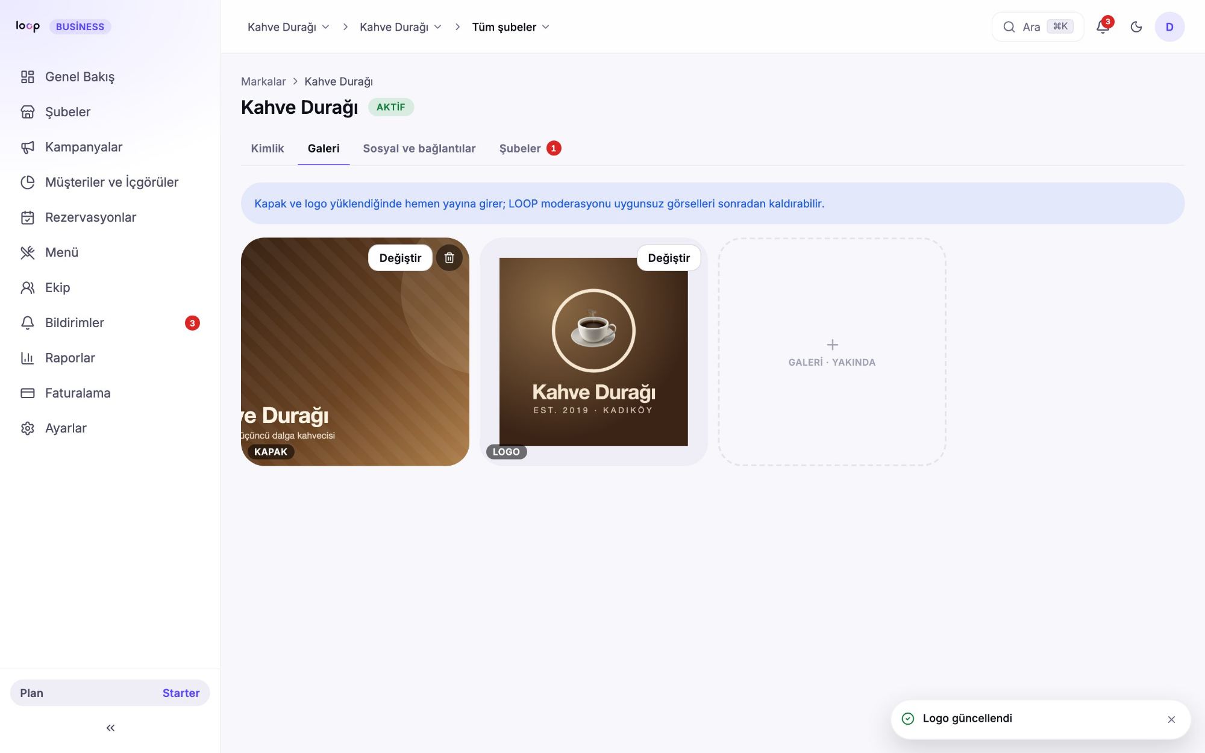Click the green check icon in the toast

pos(908,719)
